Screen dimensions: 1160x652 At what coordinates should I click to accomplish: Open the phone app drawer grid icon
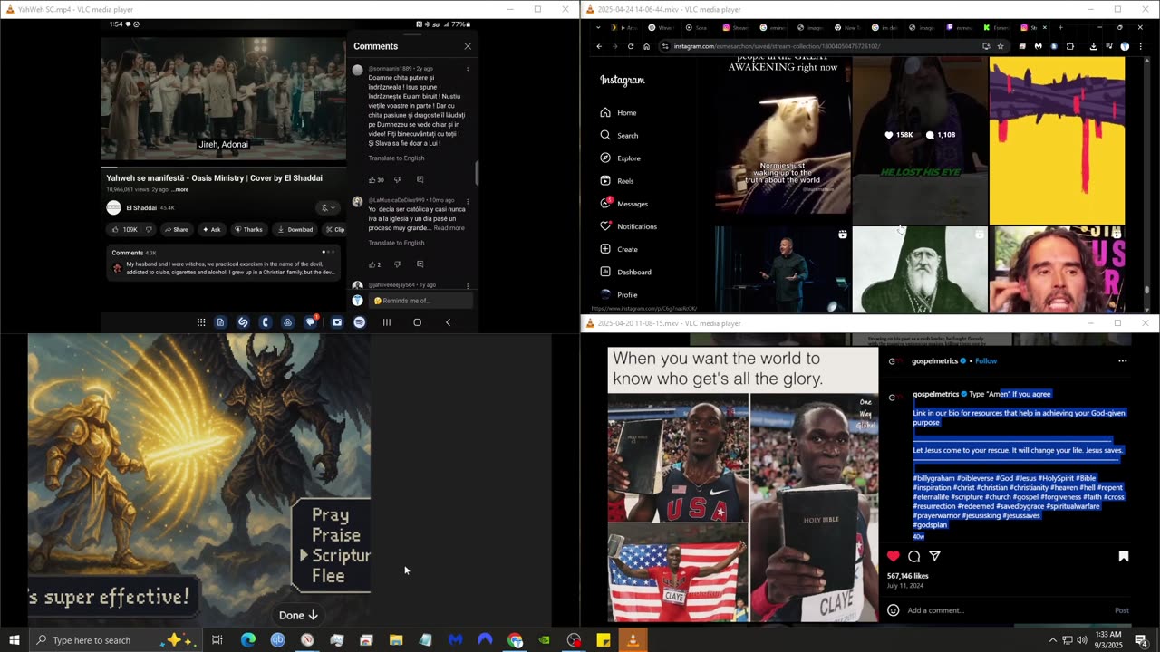(x=200, y=322)
